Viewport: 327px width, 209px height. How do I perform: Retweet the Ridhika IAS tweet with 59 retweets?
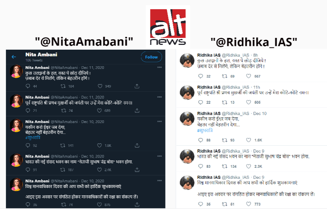pyautogui.click(x=225, y=76)
